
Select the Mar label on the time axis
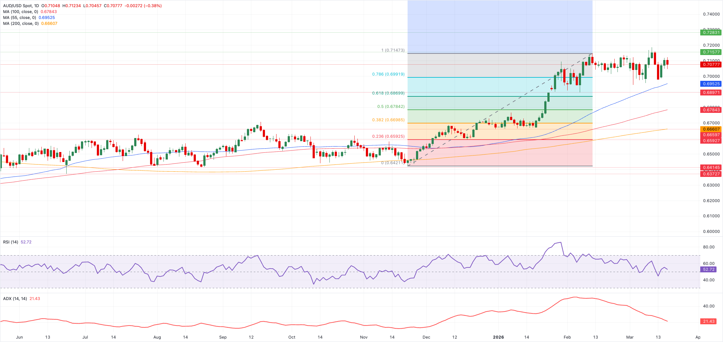tap(631, 337)
